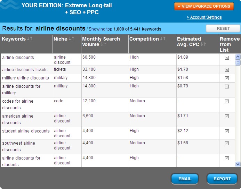Sort by Competition column arrows
This screenshot has width=241, height=189.
[x=163, y=39]
